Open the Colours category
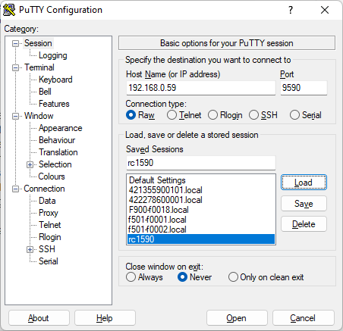343x331 pixels. point(52,176)
